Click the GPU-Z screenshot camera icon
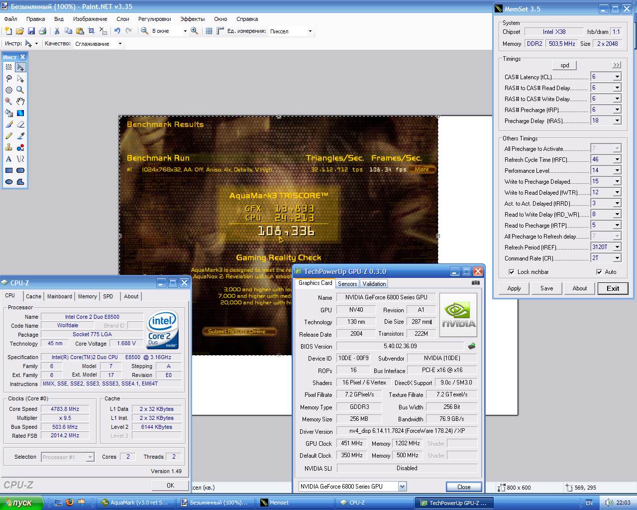Viewport: 637px width, 510px height. pos(476,283)
